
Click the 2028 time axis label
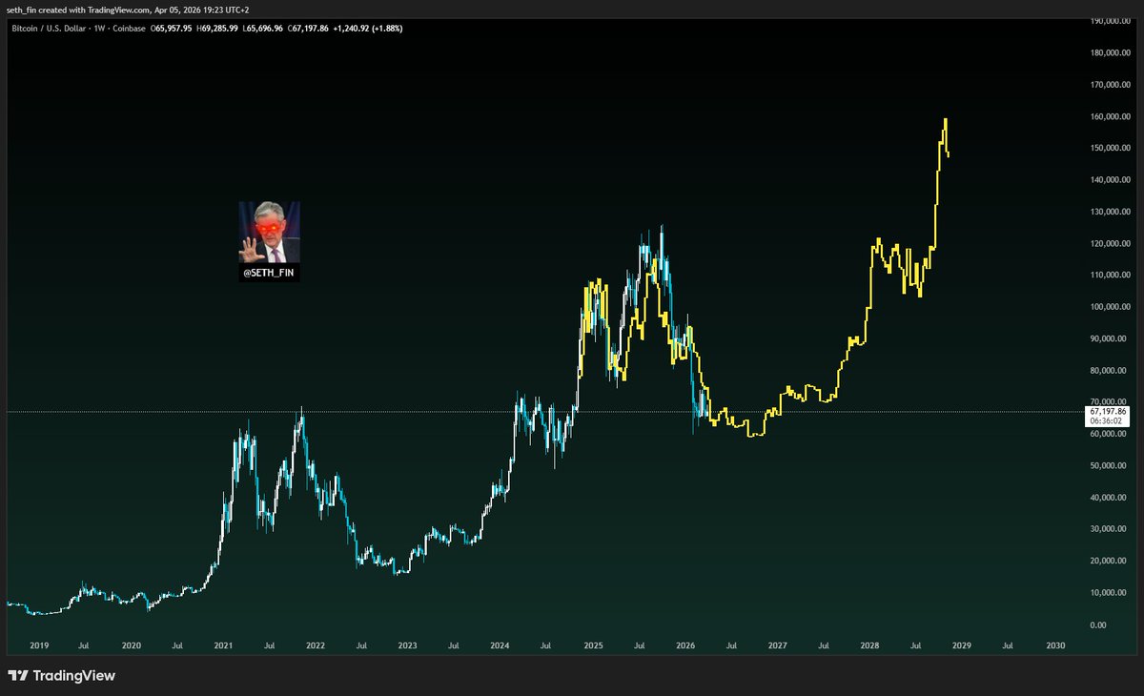[x=868, y=645]
